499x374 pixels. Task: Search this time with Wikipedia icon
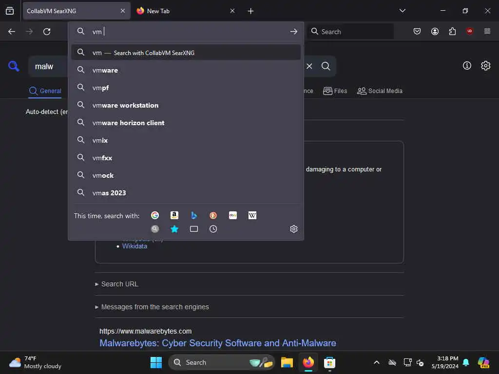252,215
